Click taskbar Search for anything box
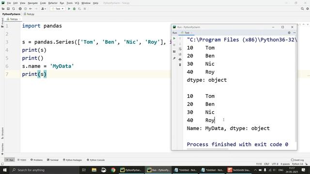 (x=44, y=170)
